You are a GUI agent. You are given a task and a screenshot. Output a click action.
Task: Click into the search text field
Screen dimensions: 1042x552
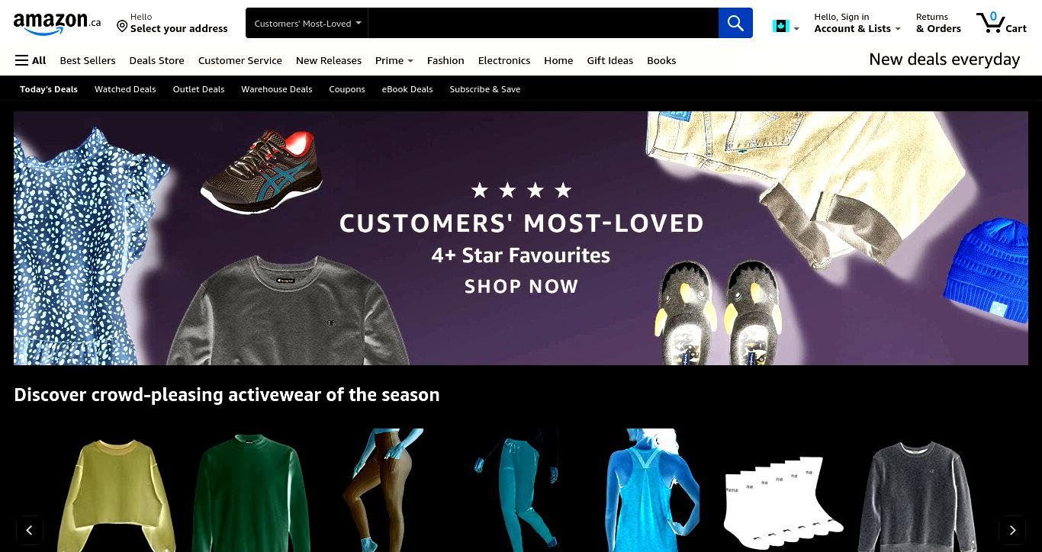coord(543,23)
